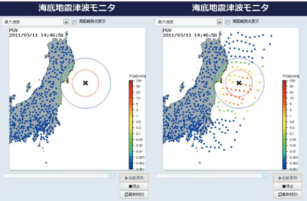
Task: Click the left 海底地震津波モニタ title
Action: coord(77,8)
